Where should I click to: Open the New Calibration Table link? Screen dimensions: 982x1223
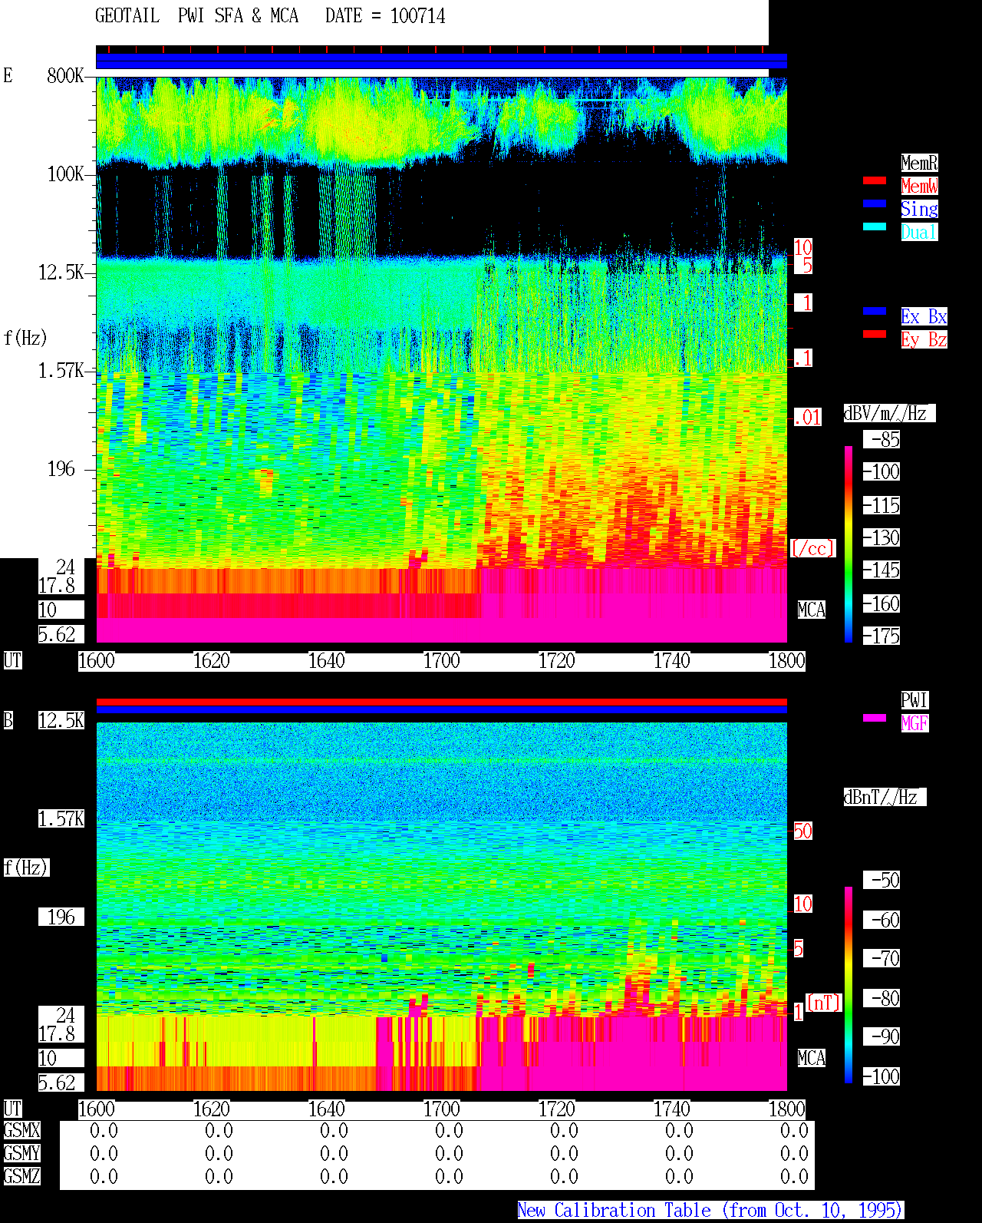point(710,1211)
